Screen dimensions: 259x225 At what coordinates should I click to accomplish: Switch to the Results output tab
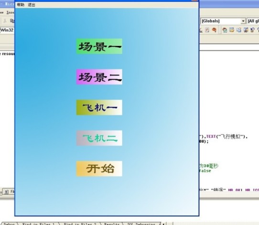[x=112, y=224]
